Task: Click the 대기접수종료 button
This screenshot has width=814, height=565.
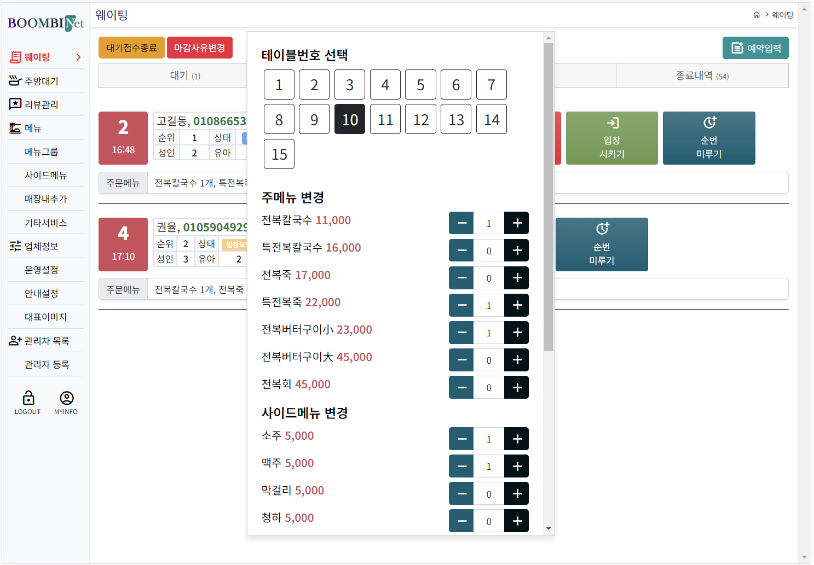Action: click(131, 48)
